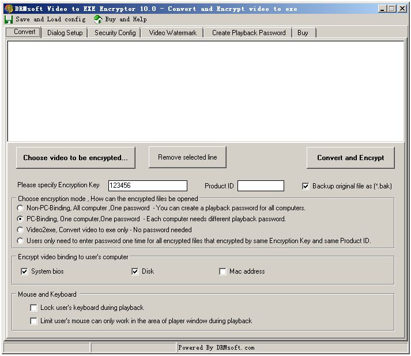Click inside the video file list area

tap(206, 91)
